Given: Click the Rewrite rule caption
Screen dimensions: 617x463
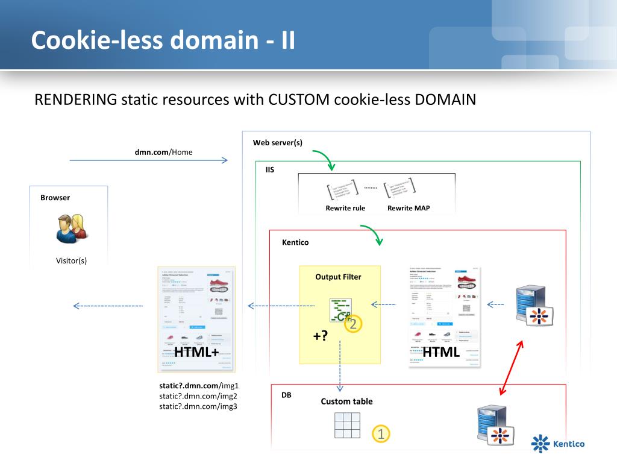Looking at the screenshot, I should point(345,208).
